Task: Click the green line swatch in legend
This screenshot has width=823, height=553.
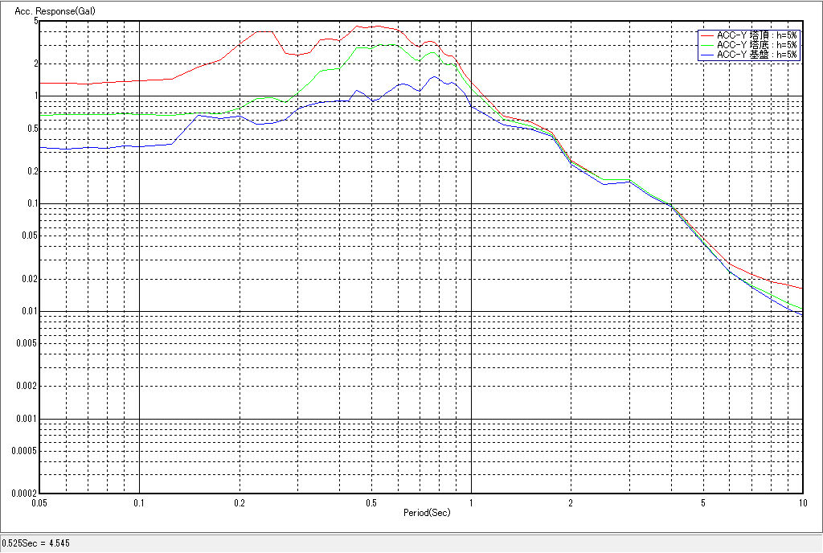Action: click(x=706, y=45)
